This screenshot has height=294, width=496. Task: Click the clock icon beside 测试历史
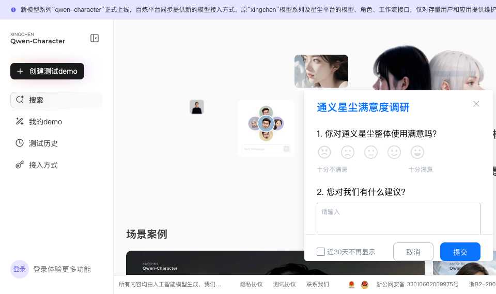pyautogui.click(x=20, y=143)
